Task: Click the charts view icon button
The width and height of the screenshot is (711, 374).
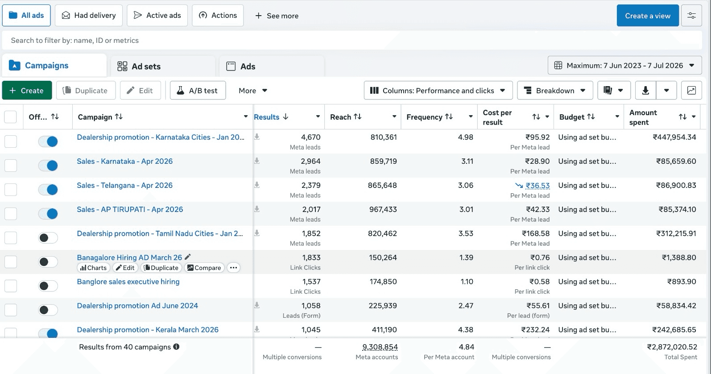Action: pyautogui.click(x=691, y=91)
